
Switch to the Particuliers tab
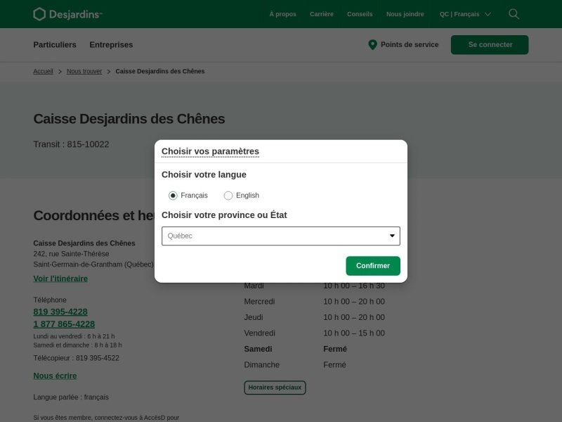[55, 45]
